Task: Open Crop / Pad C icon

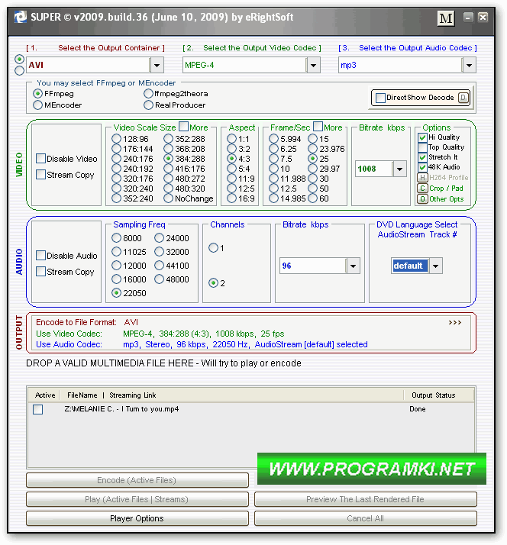Action: (422, 189)
